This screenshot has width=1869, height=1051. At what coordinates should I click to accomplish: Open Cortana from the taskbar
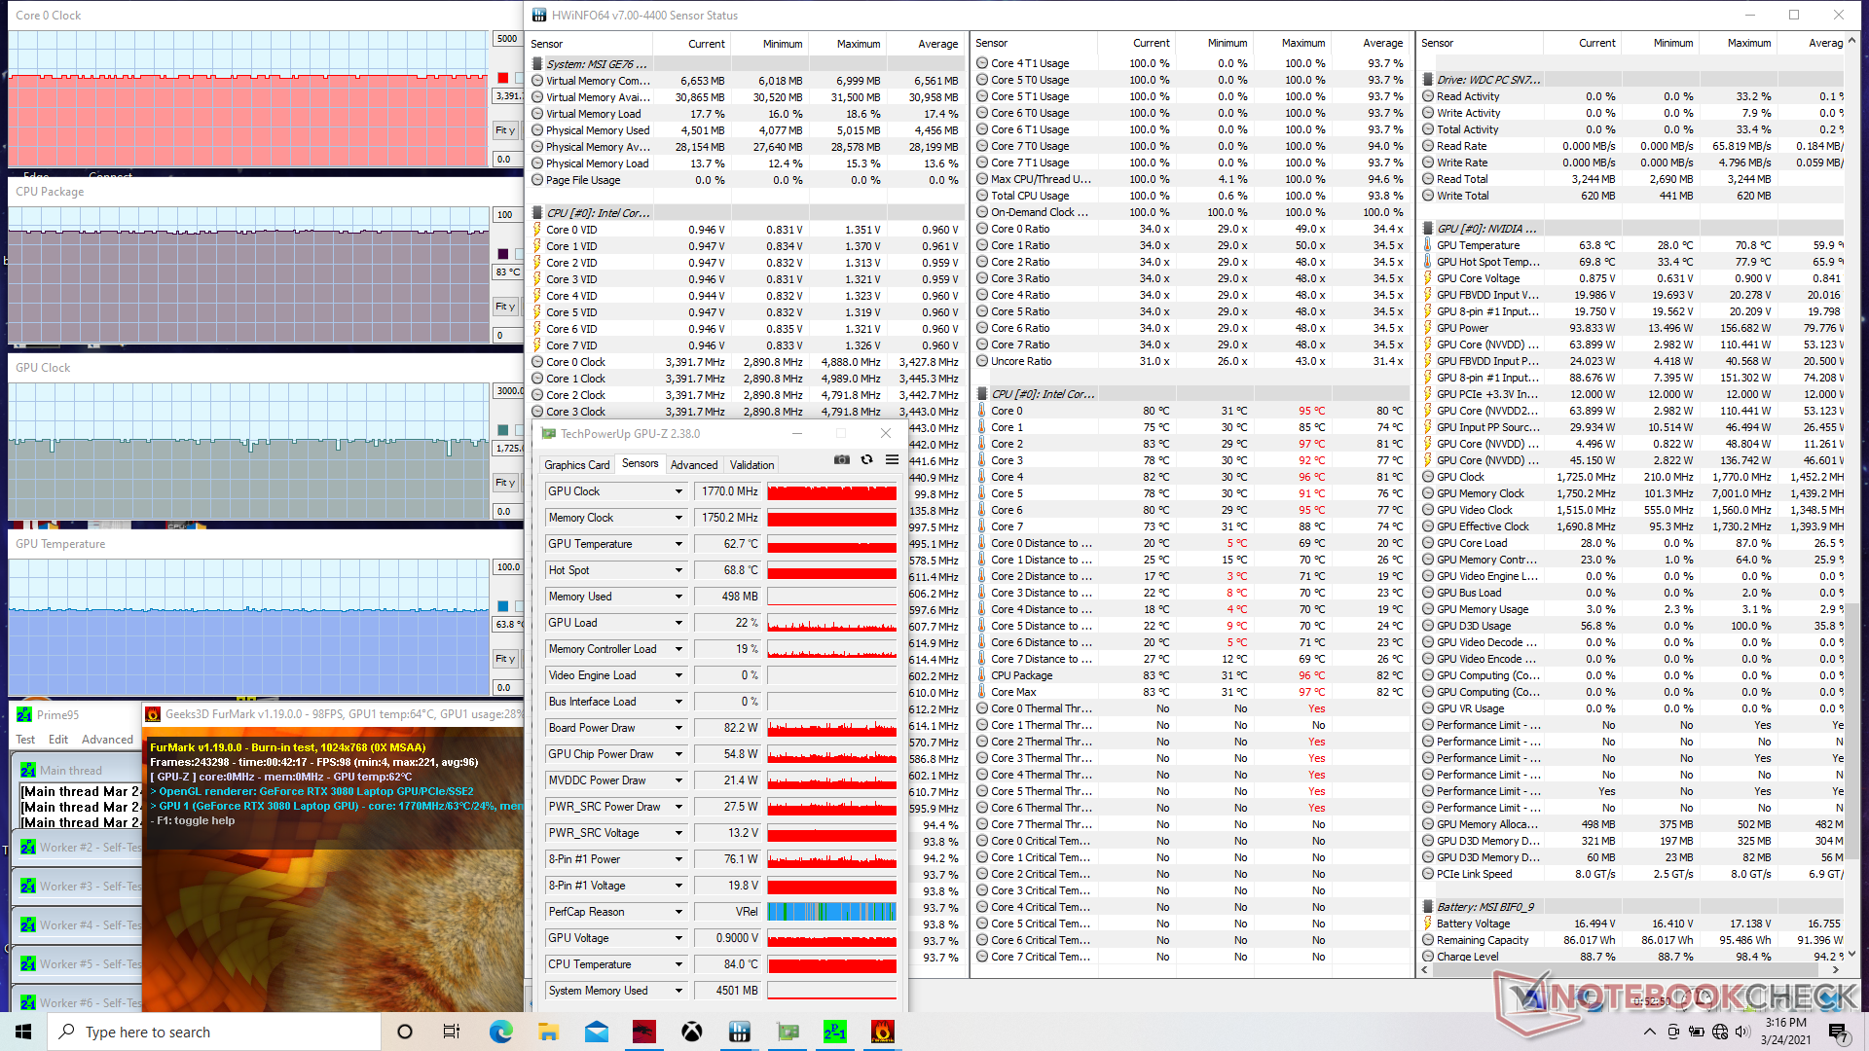405,1032
